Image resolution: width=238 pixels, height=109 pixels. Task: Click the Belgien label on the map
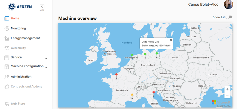[129, 68]
